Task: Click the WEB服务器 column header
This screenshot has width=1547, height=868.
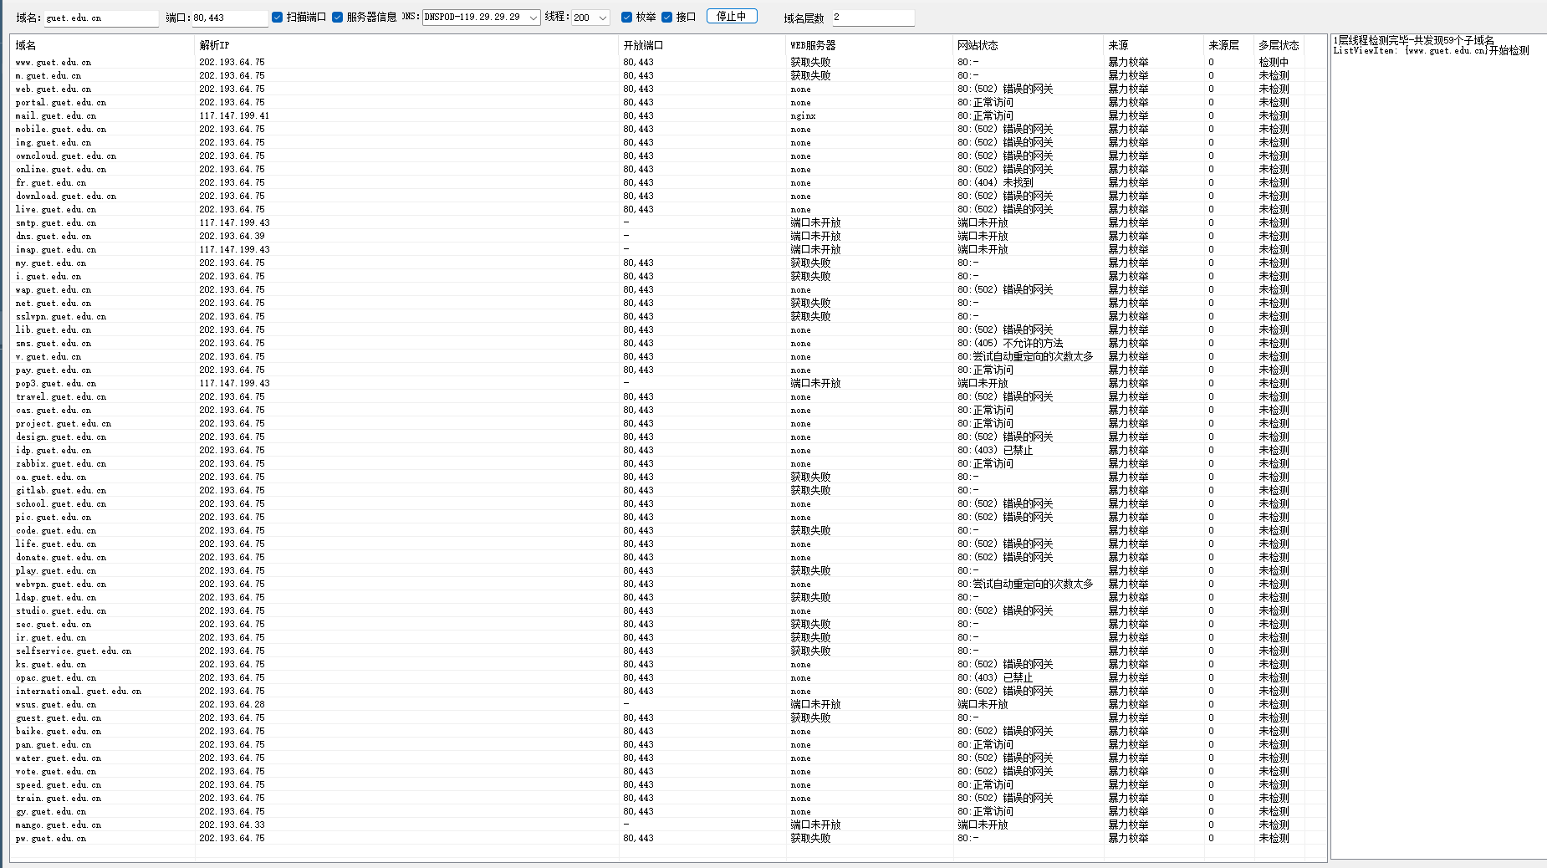Action: point(813,45)
